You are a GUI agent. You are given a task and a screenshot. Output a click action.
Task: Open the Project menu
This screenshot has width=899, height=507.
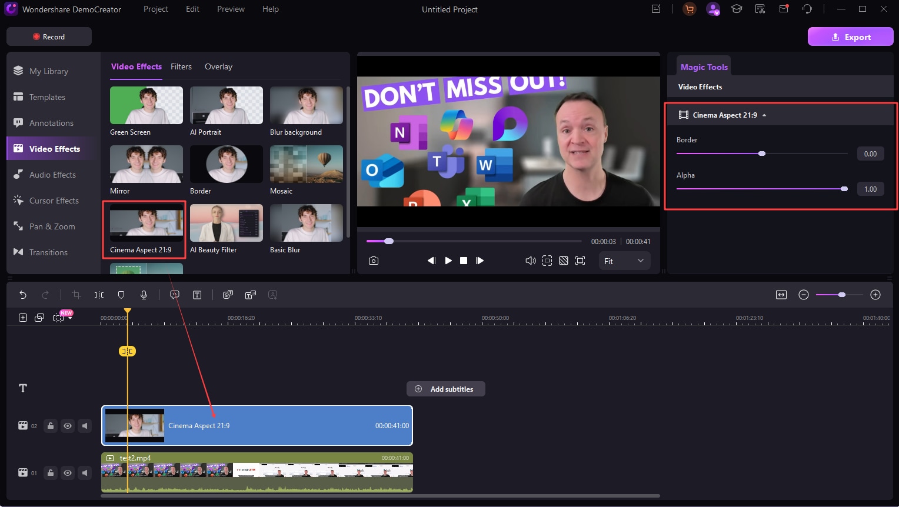click(x=156, y=9)
